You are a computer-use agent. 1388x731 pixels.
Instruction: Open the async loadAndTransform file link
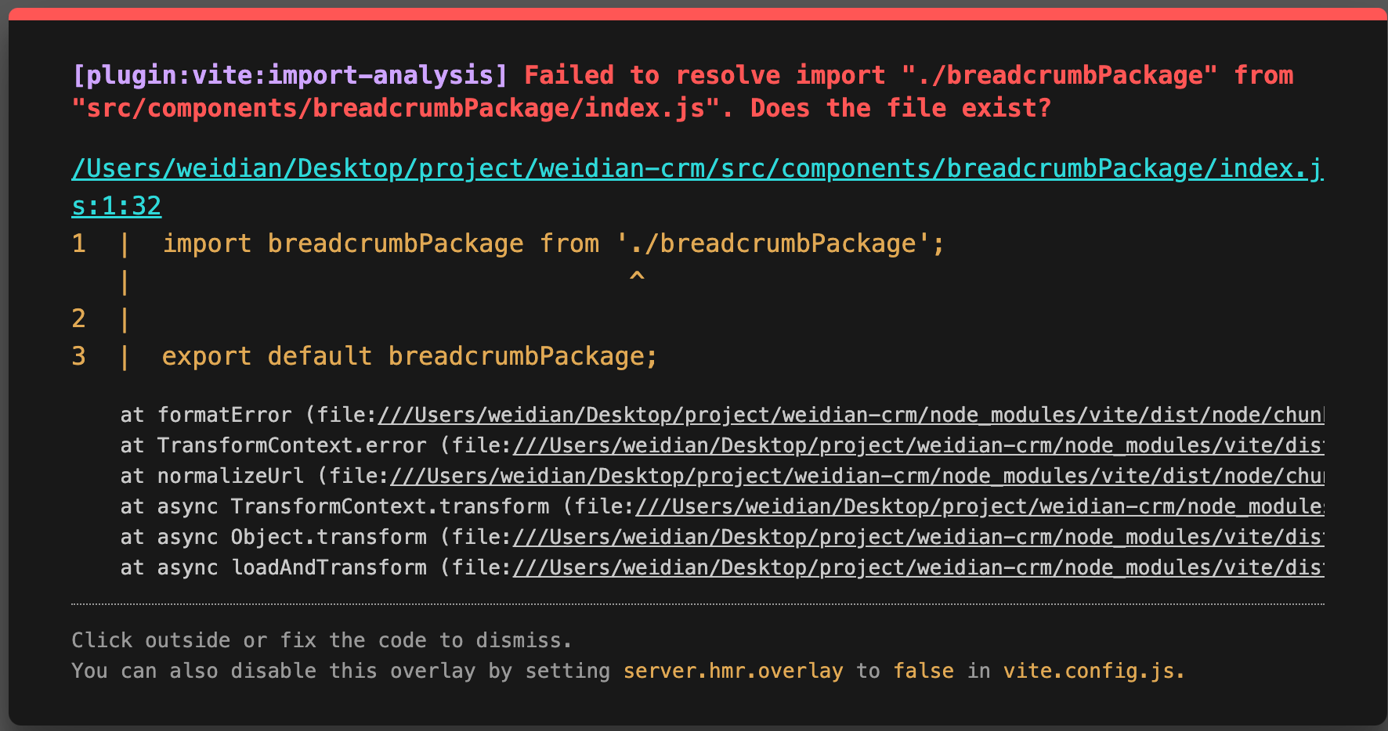click(916, 568)
